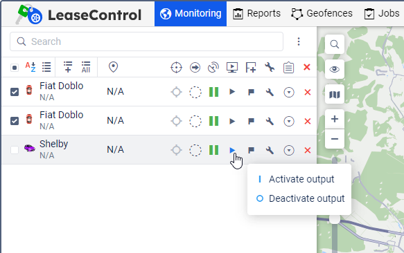The width and height of the screenshot is (404, 253).
Task: Click the wrench icon in Shelby row
Action: (270, 150)
